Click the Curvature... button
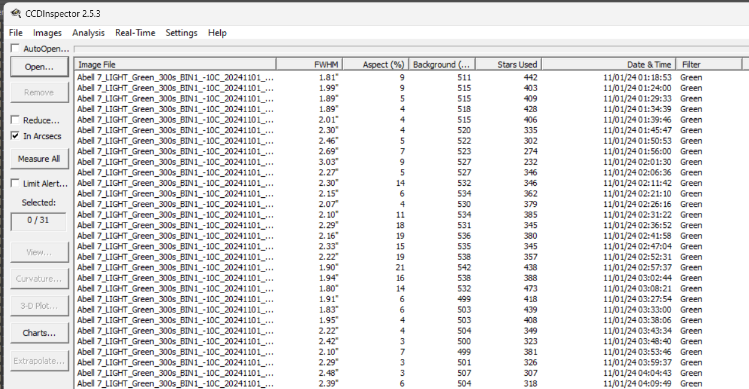The image size is (749, 389). (39, 279)
